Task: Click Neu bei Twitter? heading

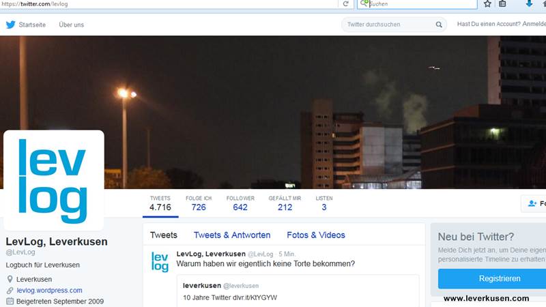Action: [476, 237]
